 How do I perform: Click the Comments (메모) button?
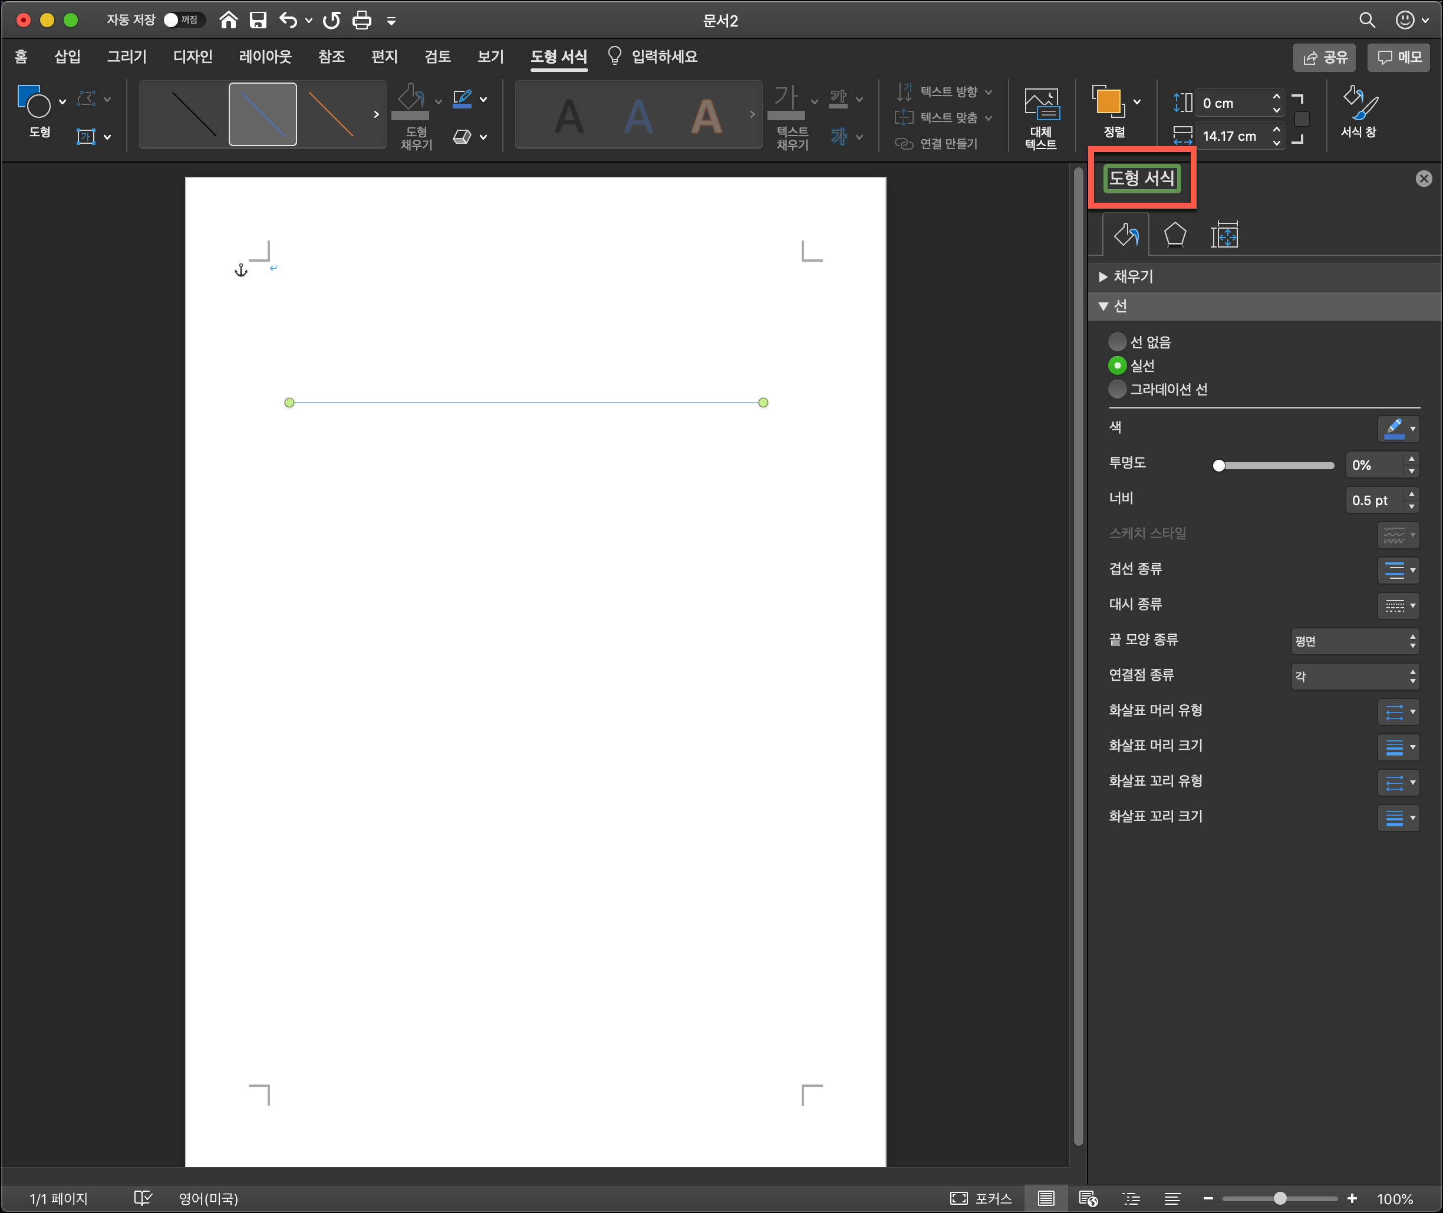tap(1399, 57)
